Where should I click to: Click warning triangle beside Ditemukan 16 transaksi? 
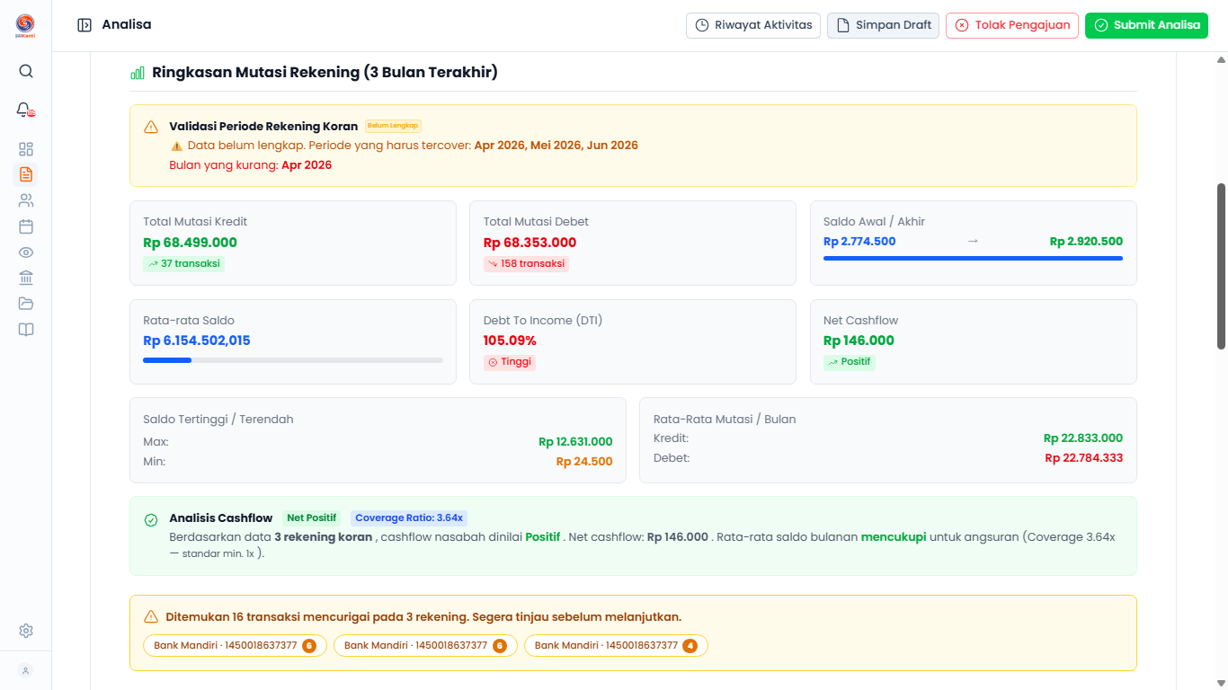click(x=151, y=617)
